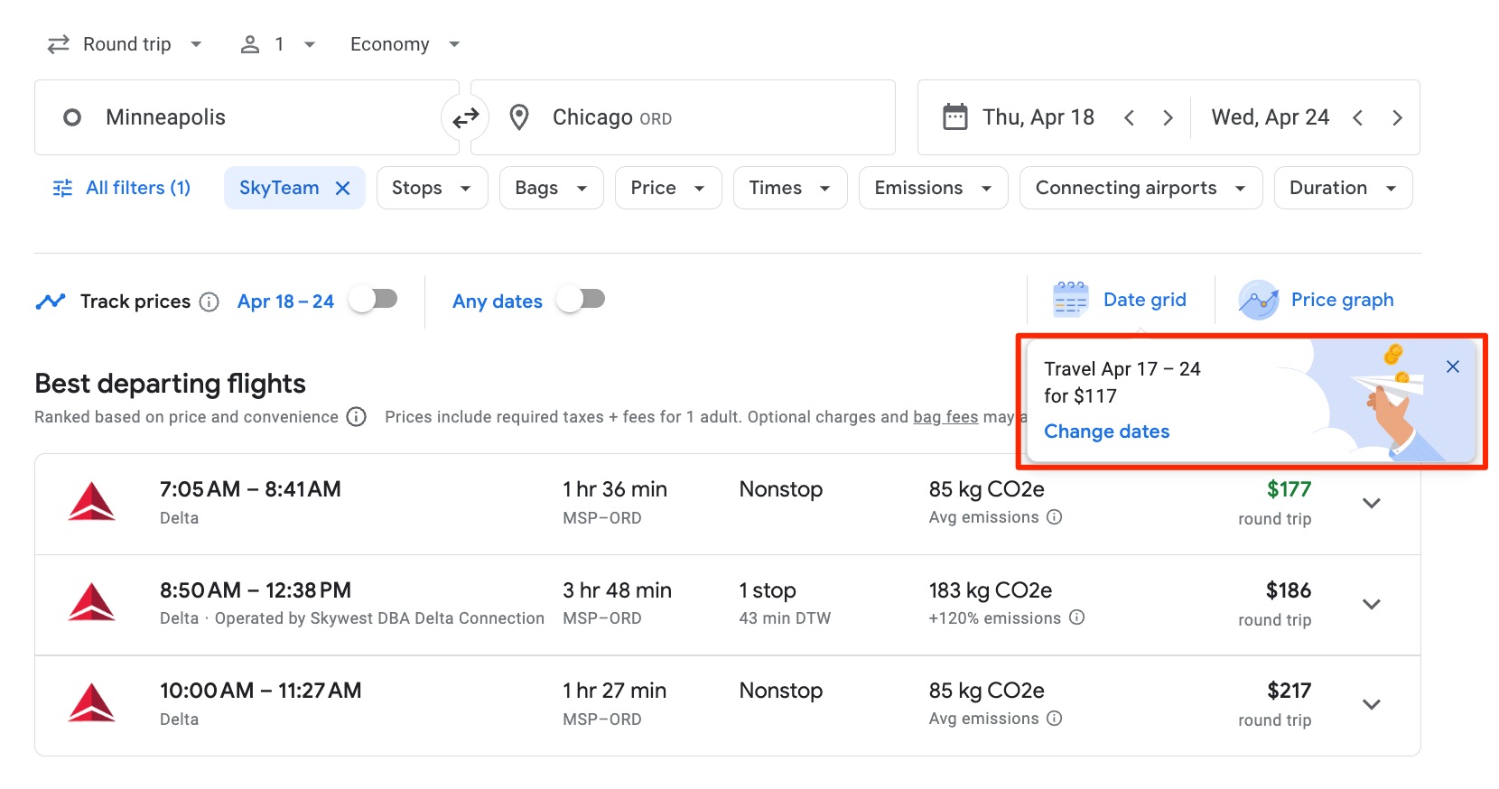Select the Thu, Apr 18 departure date
The width and height of the screenshot is (1499, 789).
pos(1038,117)
